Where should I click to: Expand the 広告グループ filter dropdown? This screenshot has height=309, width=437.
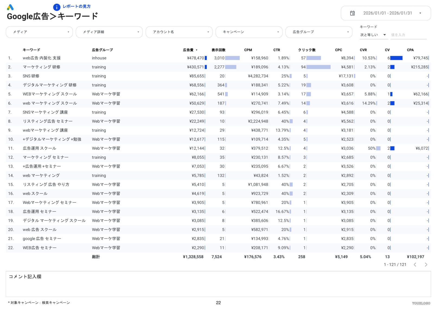click(319, 32)
